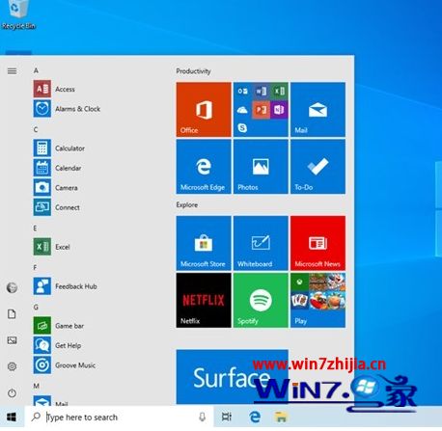The height and width of the screenshot is (431, 442).
Task: Open Documents from Start sidebar
Action: (x=12, y=314)
